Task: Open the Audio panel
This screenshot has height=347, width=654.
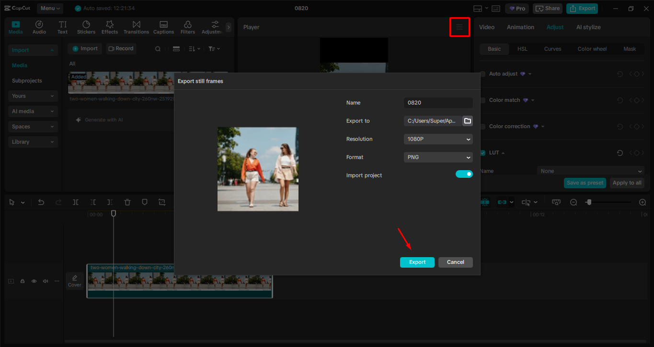Action: click(x=39, y=27)
